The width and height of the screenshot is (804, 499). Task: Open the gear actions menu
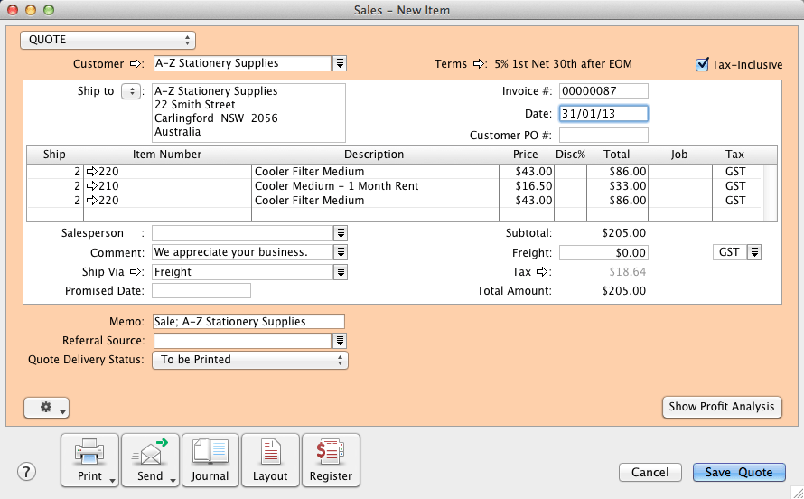(x=46, y=408)
